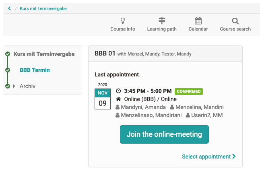The width and height of the screenshot is (260, 173).
Task: Click the home icon beside Online (BBB)
Action: click(x=118, y=99)
